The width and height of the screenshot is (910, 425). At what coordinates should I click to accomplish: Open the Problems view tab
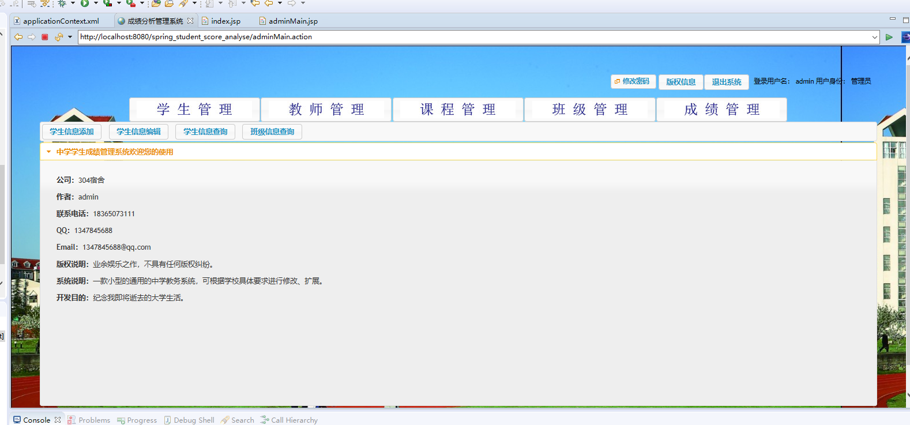point(89,420)
